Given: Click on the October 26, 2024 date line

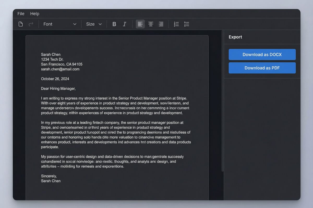Looking at the screenshot, I should (55, 79).
